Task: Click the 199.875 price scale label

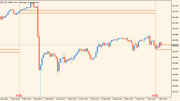Action: coord(175,69)
